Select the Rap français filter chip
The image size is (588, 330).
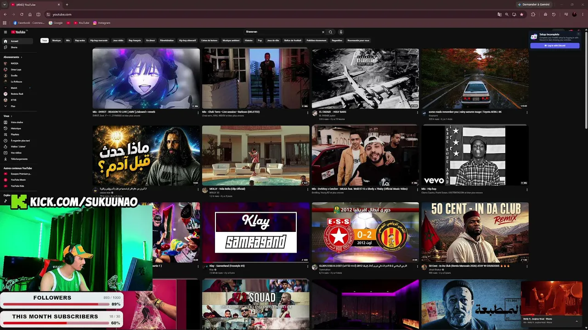pos(135,40)
